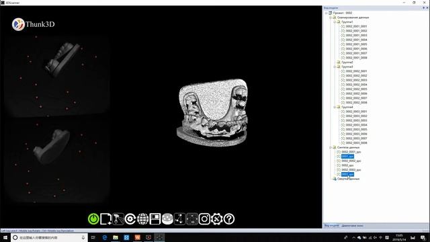Click the gear with wrench tools icon
The image size is (430, 242).
tap(216, 219)
